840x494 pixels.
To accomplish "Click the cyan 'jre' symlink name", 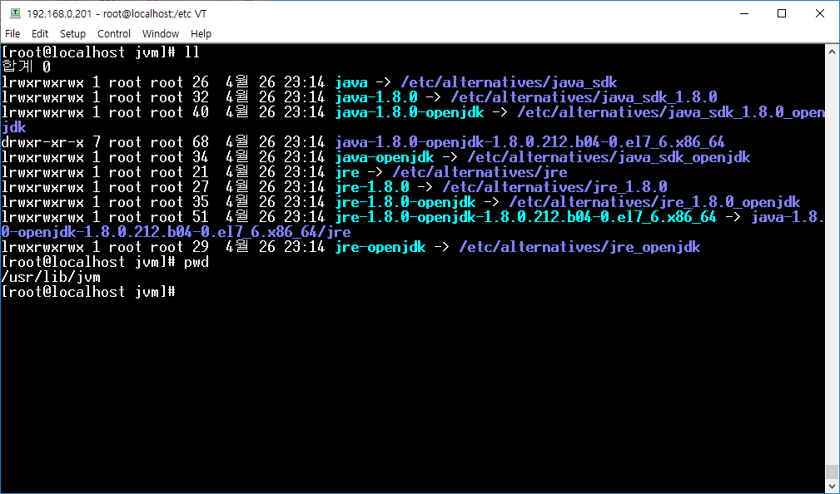I will [x=347, y=172].
